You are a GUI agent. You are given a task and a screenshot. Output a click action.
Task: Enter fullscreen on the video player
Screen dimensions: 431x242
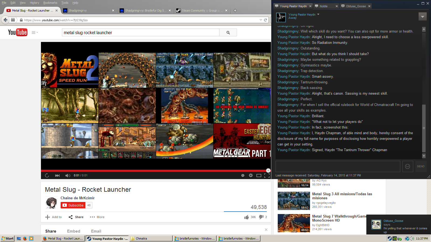coord(267,175)
